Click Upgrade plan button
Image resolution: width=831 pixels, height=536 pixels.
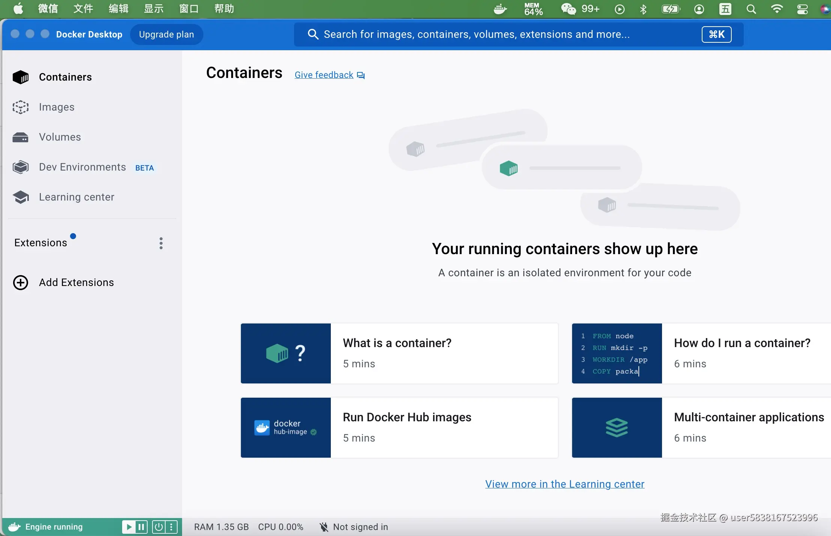166,34
